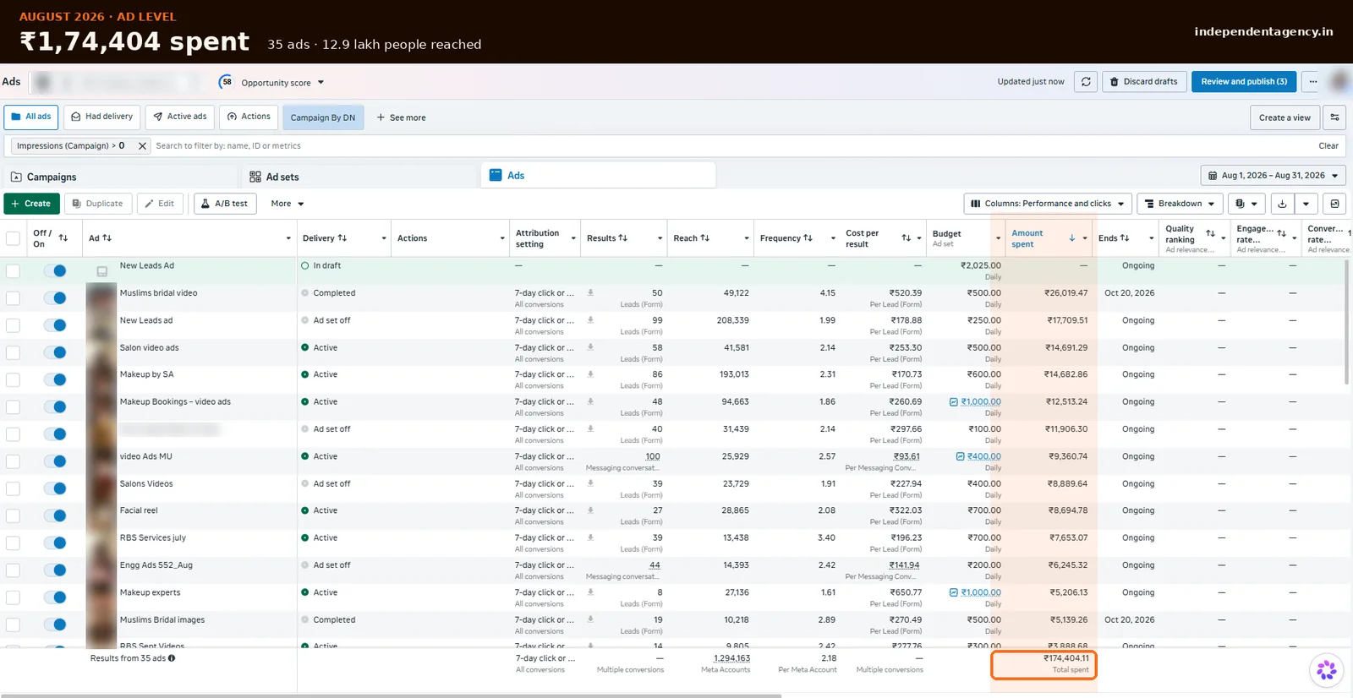This screenshot has height=698, width=1353.
Task: Click the search to filter input field
Action: [x=731, y=146]
